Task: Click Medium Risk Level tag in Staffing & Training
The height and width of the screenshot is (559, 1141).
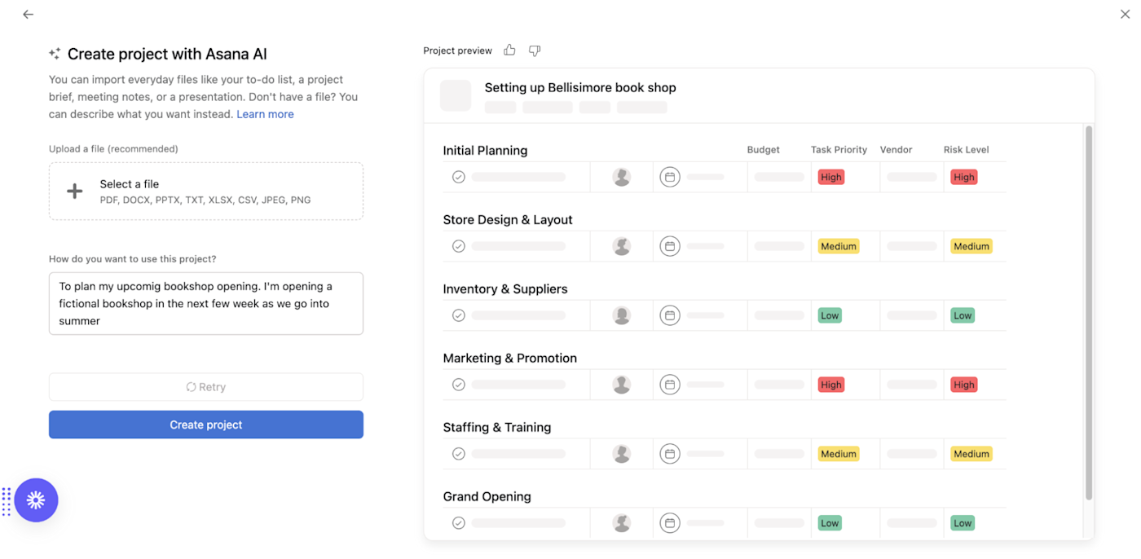Action: click(971, 454)
